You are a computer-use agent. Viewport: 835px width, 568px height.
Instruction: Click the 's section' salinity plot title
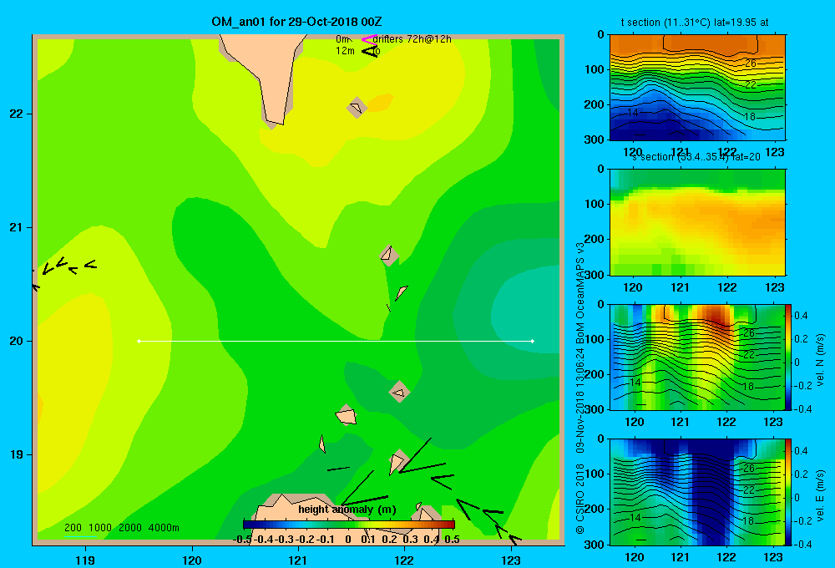click(x=696, y=157)
